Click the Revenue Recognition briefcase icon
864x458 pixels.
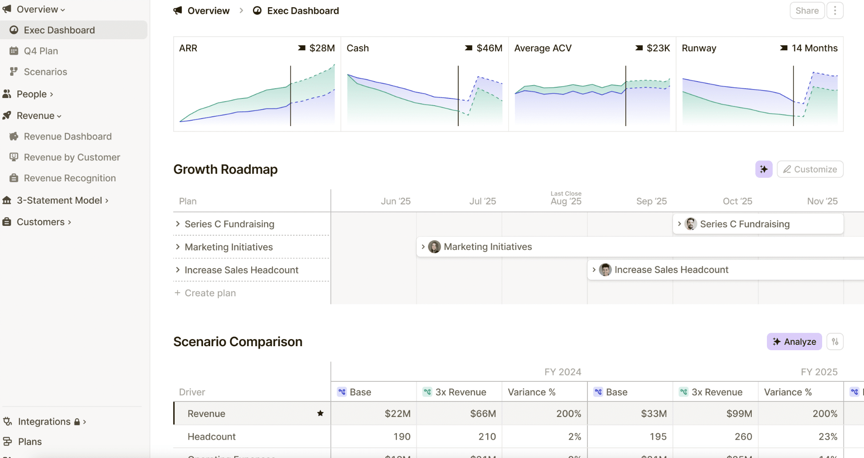point(14,178)
